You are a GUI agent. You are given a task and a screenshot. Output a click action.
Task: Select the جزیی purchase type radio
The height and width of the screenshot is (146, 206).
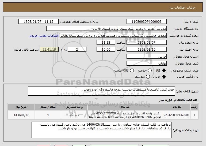164,77
